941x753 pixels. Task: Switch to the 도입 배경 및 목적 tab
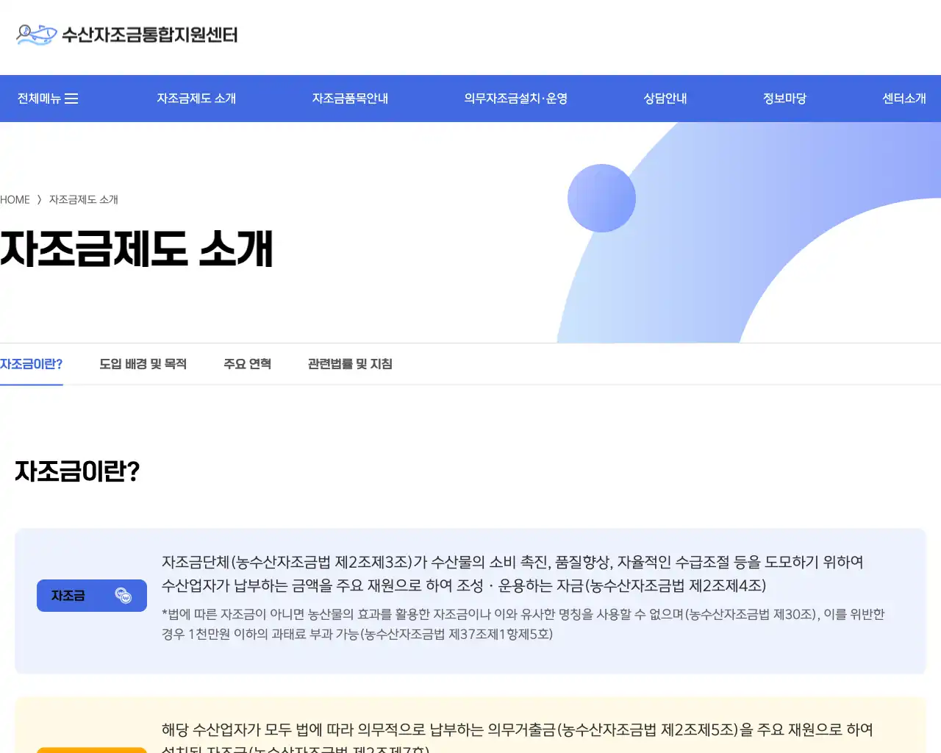coord(143,364)
